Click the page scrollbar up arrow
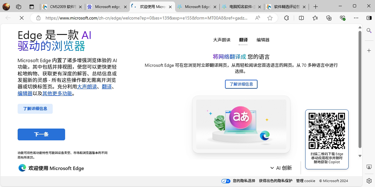Viewport: 375px width, 187px height. pyautogui.click(x=360, y=27)
